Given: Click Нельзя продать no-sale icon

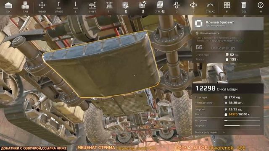Looking at the screenshot, I should (x=197, y=33).
